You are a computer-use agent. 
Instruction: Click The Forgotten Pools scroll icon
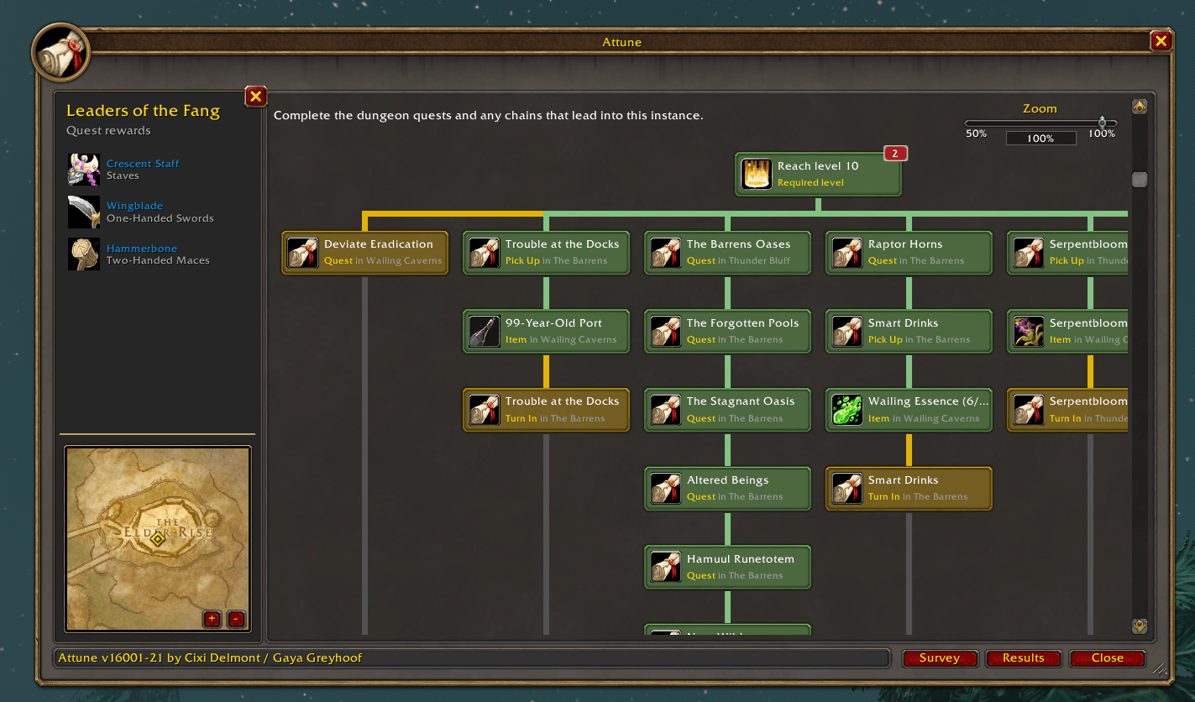[x=666, y=332]
